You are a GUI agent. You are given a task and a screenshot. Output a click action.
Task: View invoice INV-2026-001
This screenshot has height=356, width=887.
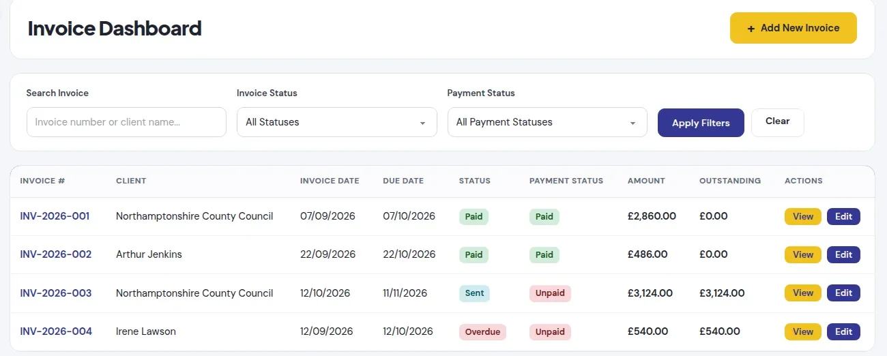pyautogui.click(x=802, y=216)
